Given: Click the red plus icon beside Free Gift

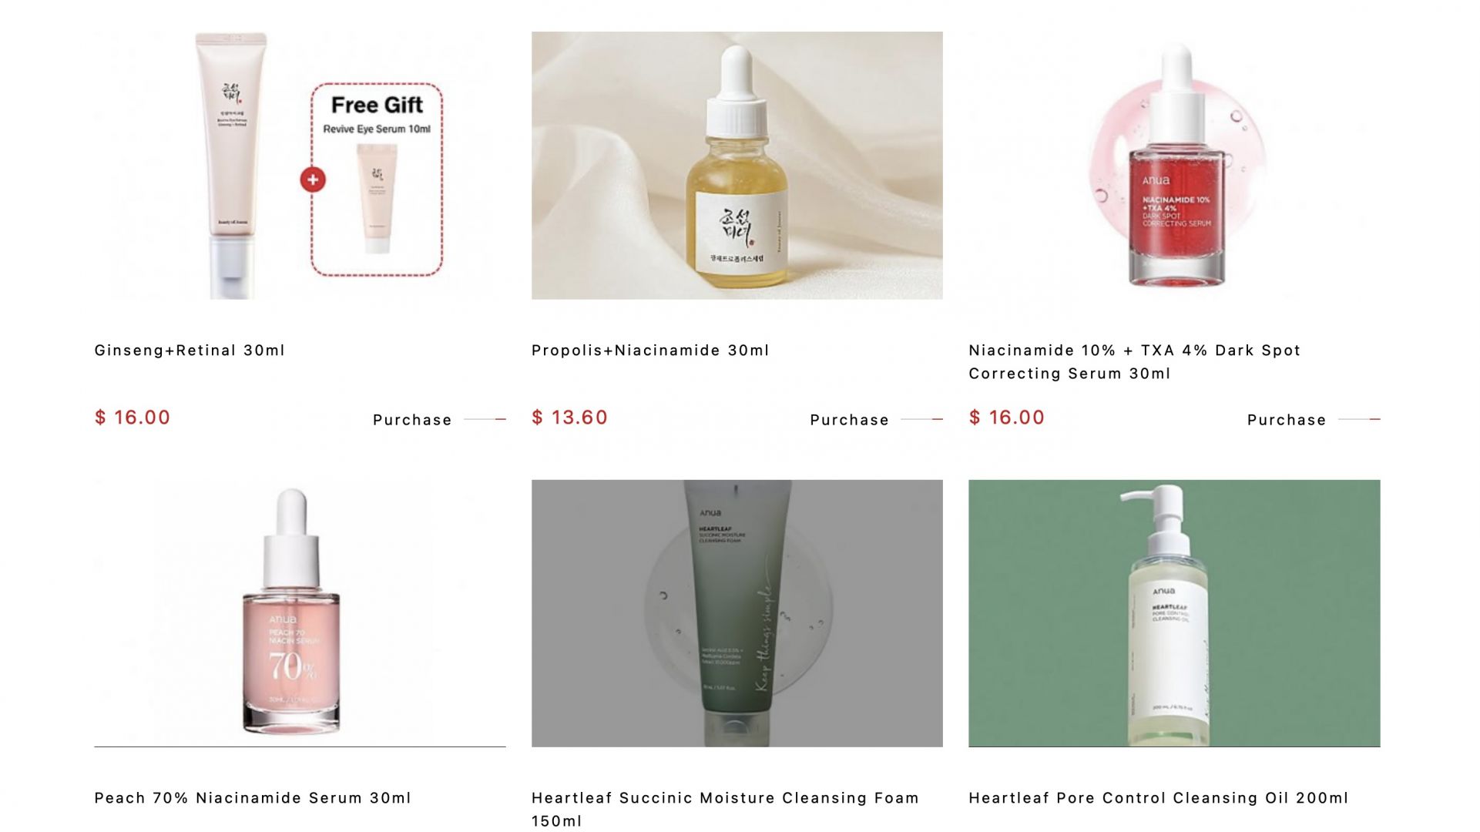Looking at the screenshot, I should 313,179.
